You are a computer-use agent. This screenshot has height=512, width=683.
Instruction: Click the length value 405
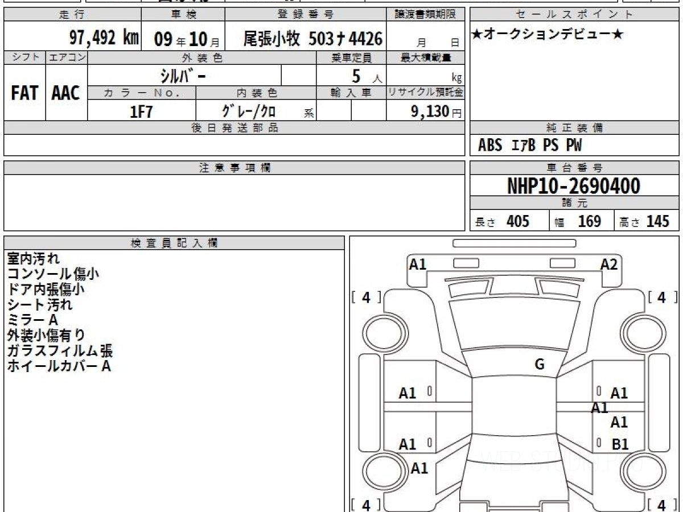click(517, 221)
